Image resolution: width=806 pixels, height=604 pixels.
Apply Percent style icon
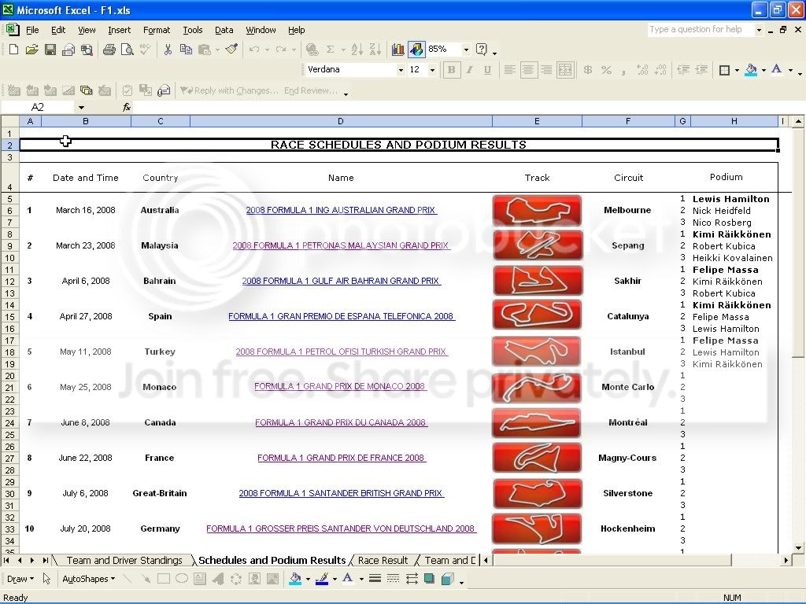(x=607, y=70)
